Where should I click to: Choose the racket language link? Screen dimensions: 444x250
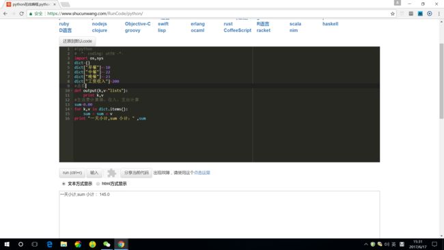click(264, 31)
